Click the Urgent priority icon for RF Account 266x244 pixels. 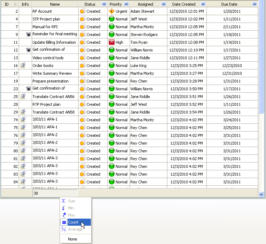click(112, 11)
